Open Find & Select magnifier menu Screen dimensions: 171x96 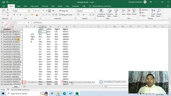[159, 13]
